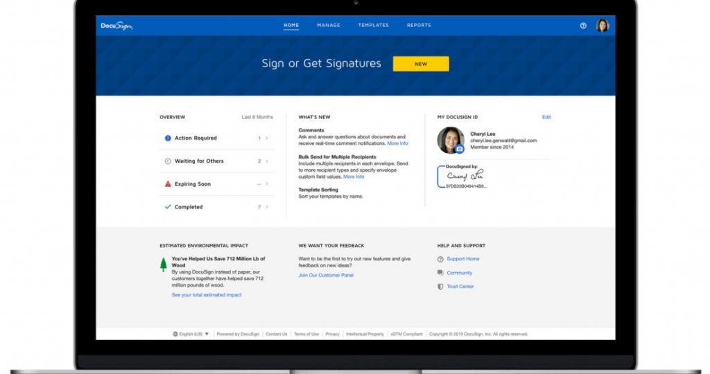Click the Cheryl Lee name text
Image resolution: width=710 pixels, height=374 pixels.
[483, 134]
